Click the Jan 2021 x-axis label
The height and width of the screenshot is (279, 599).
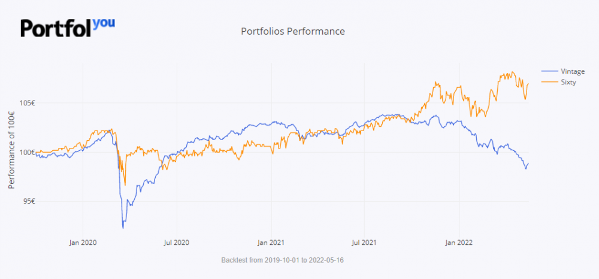[x=271, y=242]
